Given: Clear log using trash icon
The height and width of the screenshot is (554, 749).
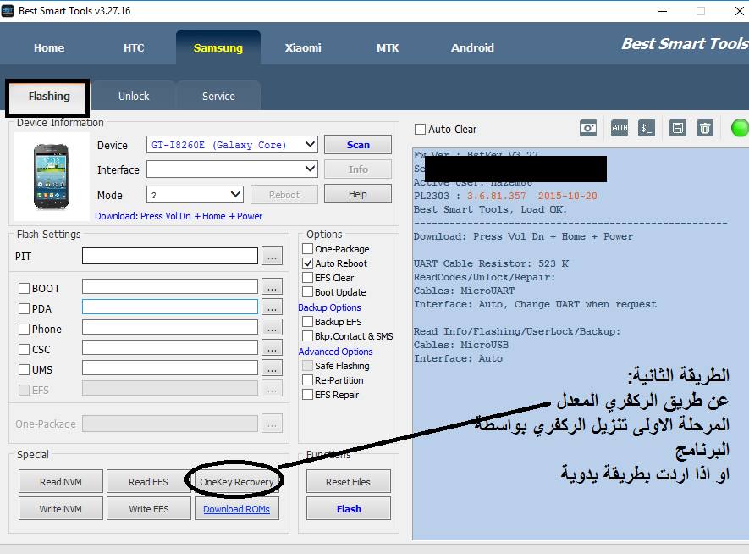Looking at the screenshot, I should (705, 128).
